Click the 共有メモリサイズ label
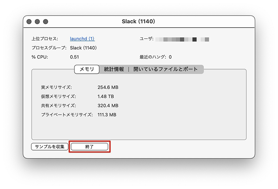 58,106
